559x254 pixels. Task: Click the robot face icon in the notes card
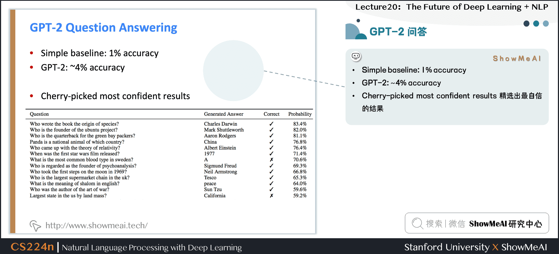(356, 56)
